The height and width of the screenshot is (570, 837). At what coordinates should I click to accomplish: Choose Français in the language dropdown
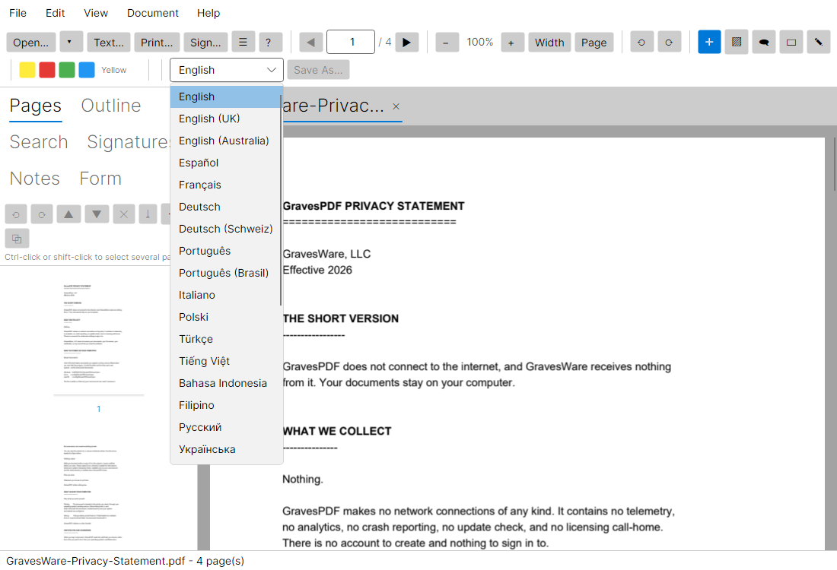pyautogui.click(x=225, y=185)
